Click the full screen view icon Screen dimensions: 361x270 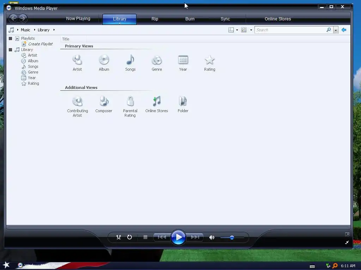pyautogui.click(x=347, y=234)
